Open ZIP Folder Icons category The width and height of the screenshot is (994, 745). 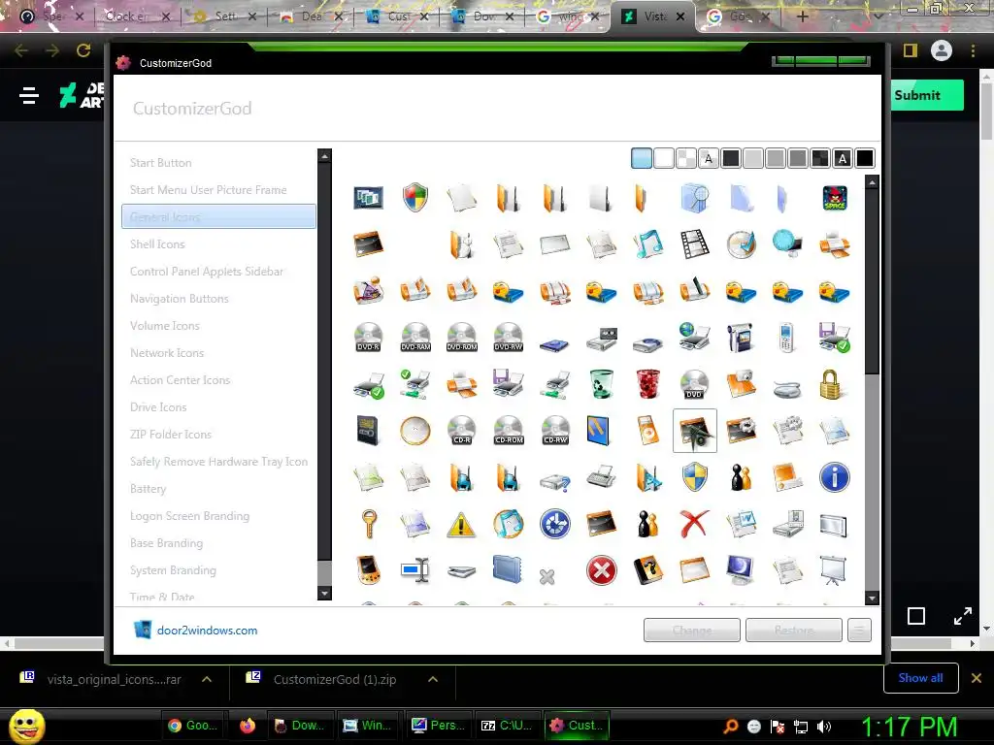[x=171, y=435]
